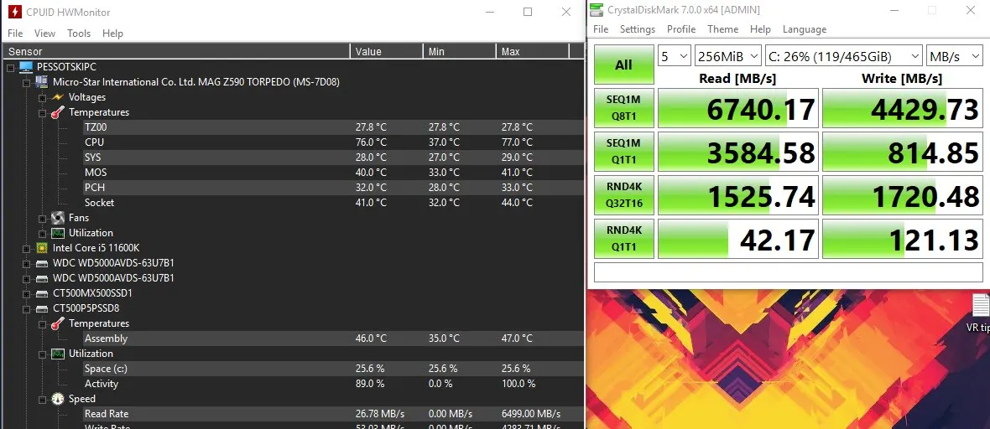Open the HWMonitor Help menu
This screenshot has width=990, height=429.
click(x=112, y=34)
